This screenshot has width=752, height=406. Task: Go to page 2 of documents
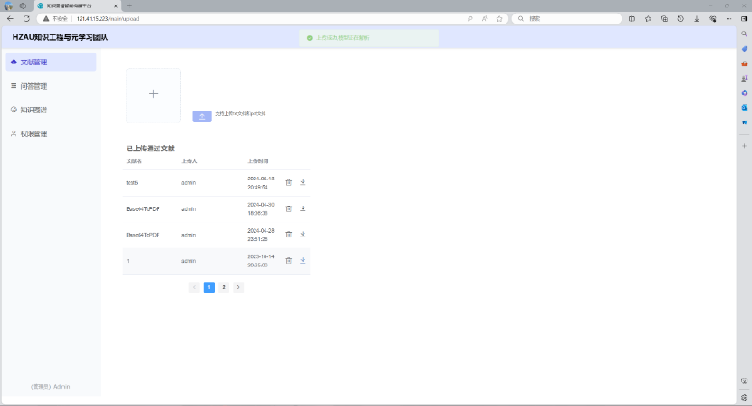pyautogui.click(x=224, y=287)
